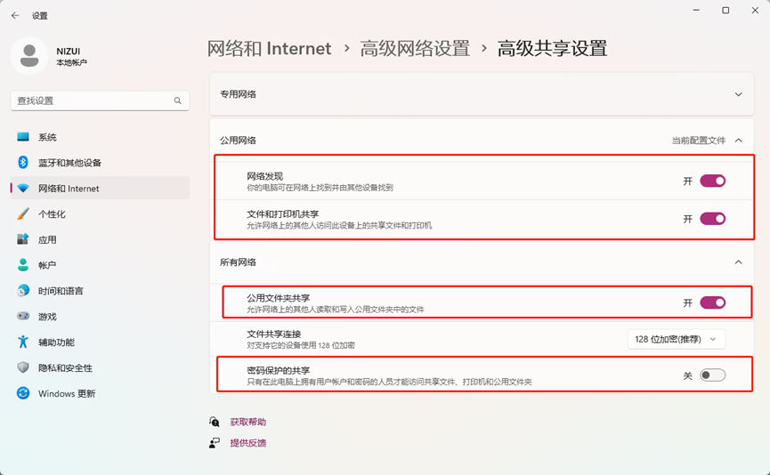
Task: Click the 网络和 Internet wifi icon
Action: [23, 189]
